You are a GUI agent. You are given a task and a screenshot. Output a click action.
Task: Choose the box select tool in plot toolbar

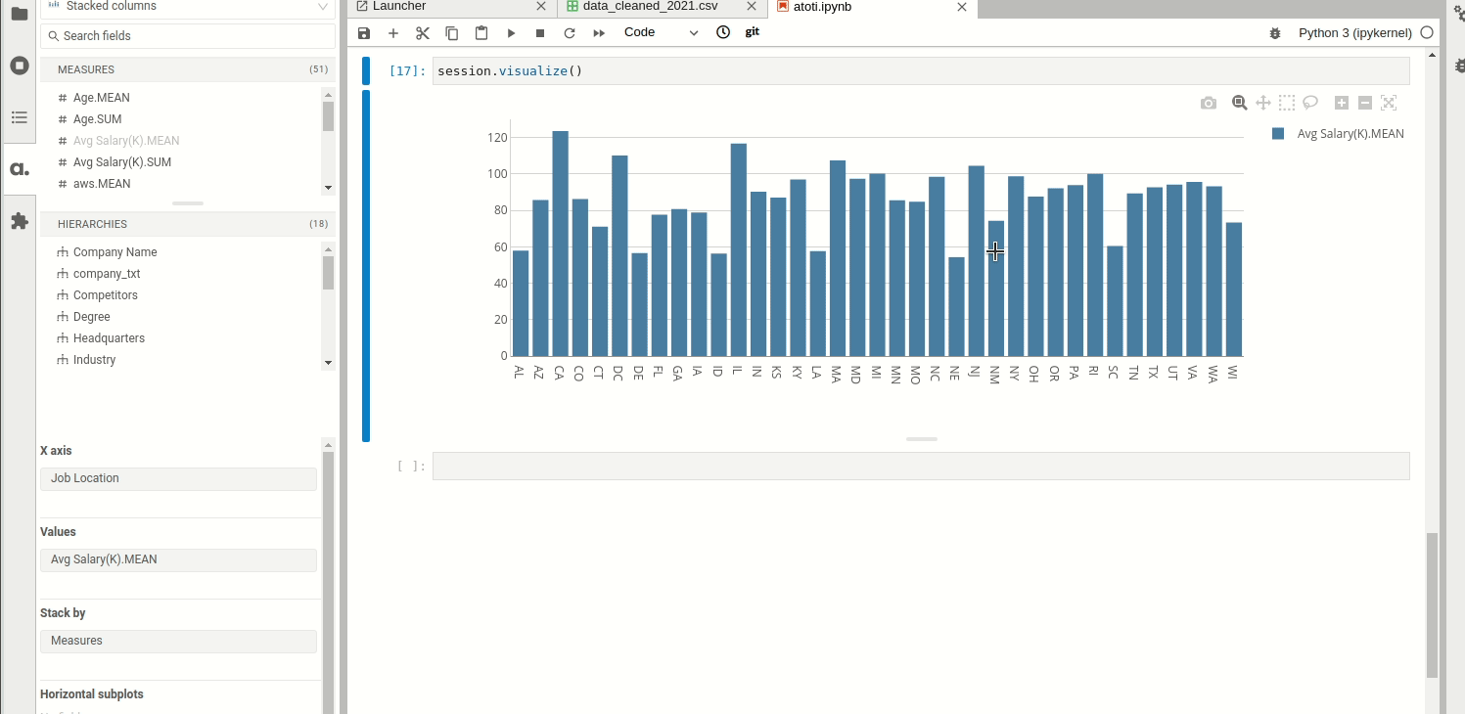[x=1287, y=103]
